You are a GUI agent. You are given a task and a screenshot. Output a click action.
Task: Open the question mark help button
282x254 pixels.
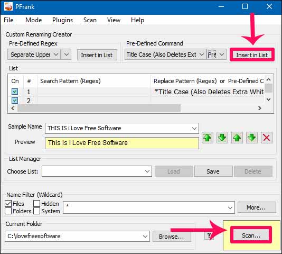tap(209, 235)
